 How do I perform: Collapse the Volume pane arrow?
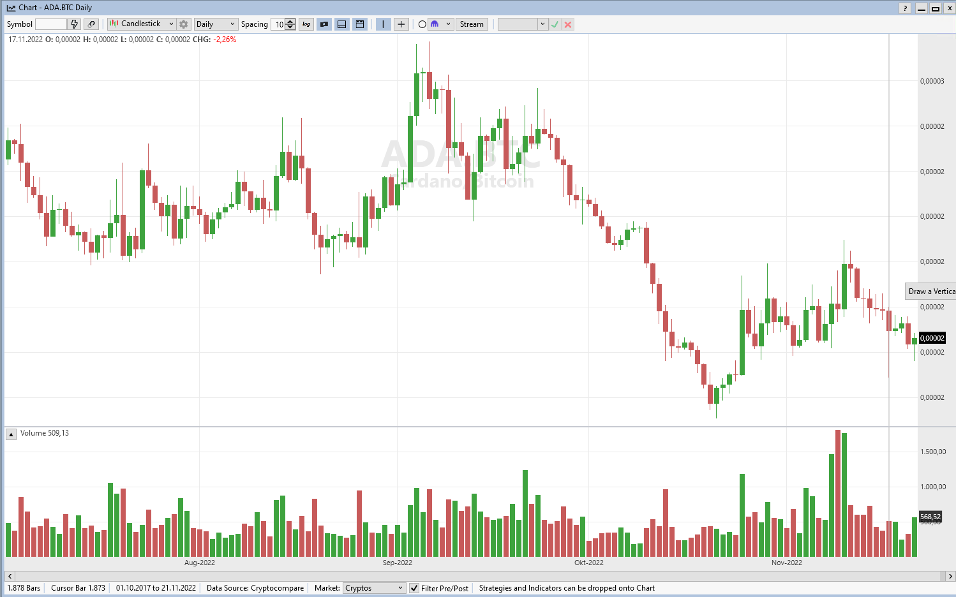tap(11, 434)
